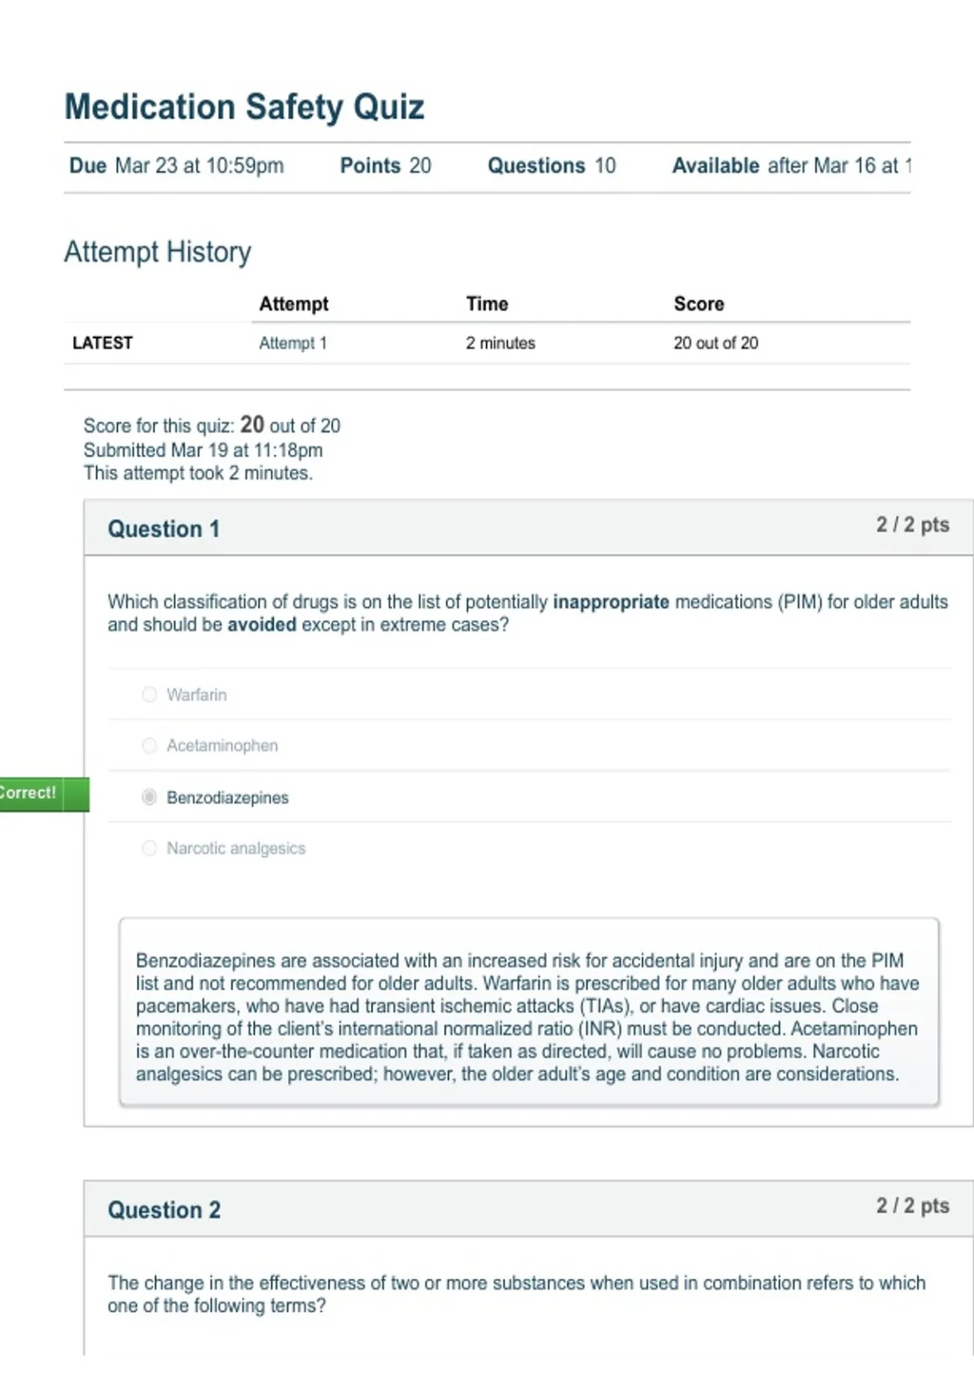Select the Narcotic analgesics radio option
The width and height of the screenshot is (974, 1380).
(x=149, y=848)
